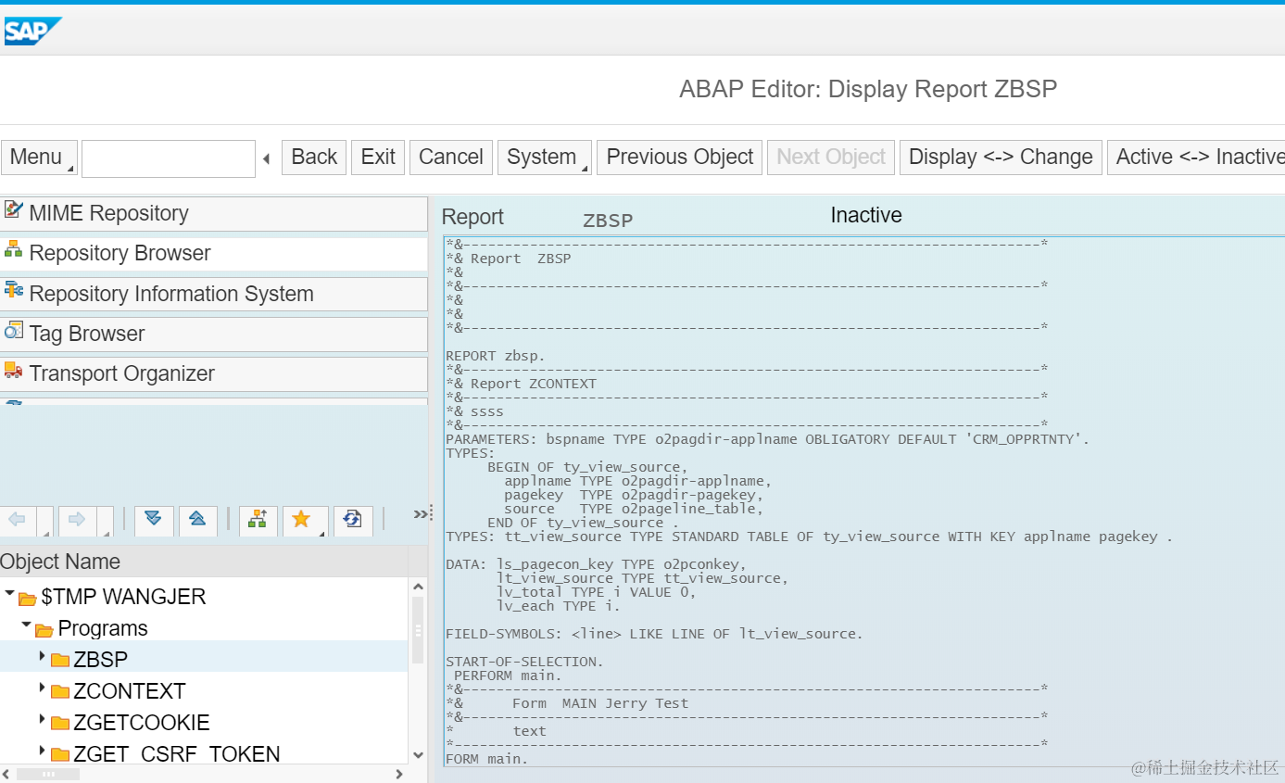Click the Back button

coord(314,157)
